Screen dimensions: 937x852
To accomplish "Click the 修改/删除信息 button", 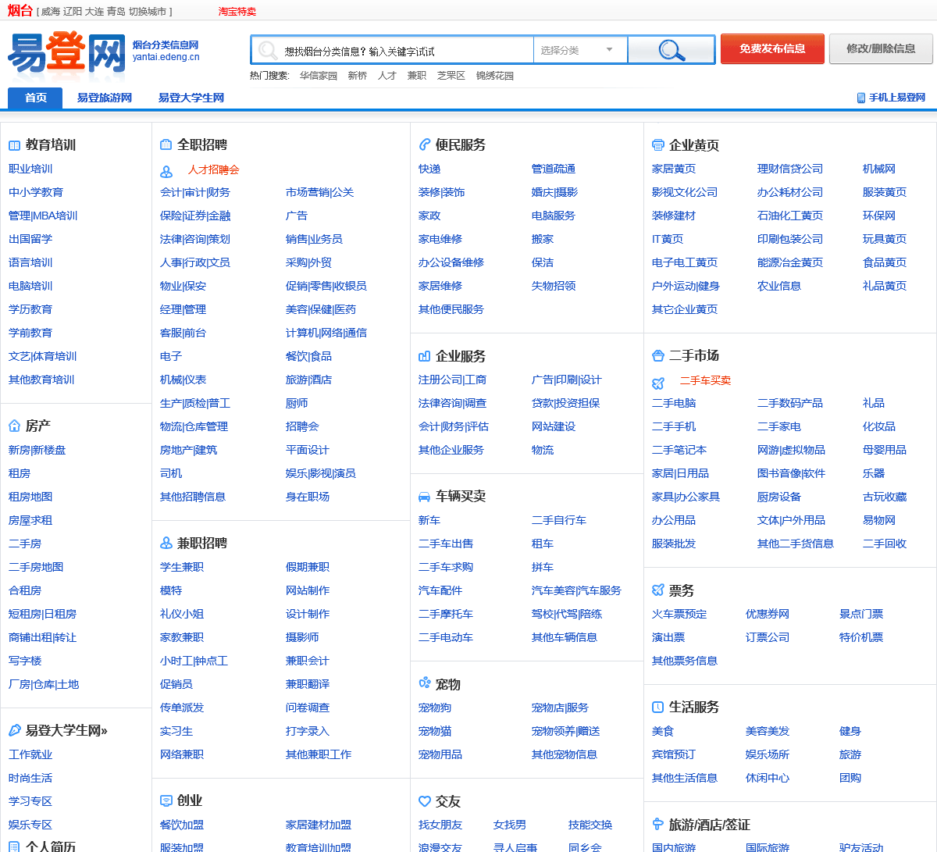I will (x=881, y=48).
